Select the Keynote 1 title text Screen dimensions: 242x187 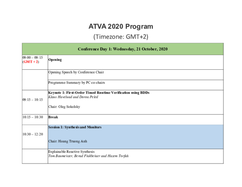click(x=99, y=93)
